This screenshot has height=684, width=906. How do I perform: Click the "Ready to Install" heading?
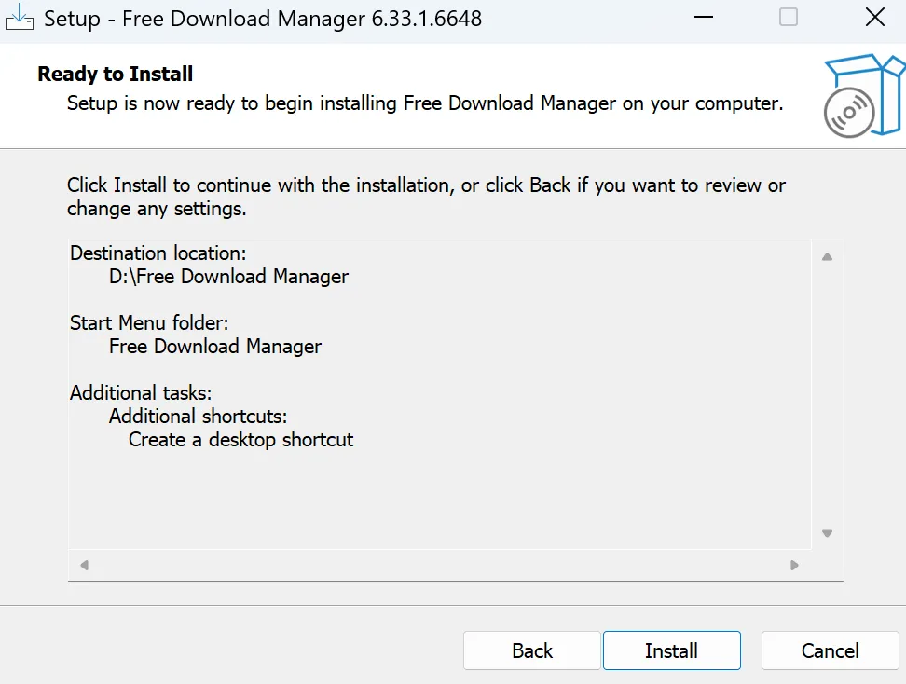(x=116, y=75)
